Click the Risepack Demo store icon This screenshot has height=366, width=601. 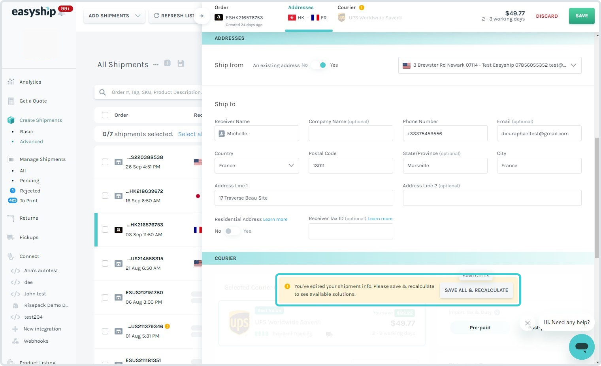point(15,305)
